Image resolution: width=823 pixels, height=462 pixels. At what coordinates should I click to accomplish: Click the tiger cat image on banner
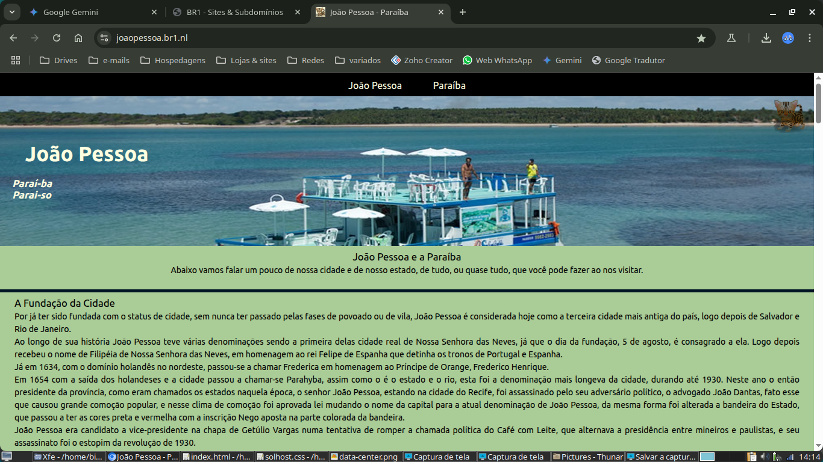[789, 115]
